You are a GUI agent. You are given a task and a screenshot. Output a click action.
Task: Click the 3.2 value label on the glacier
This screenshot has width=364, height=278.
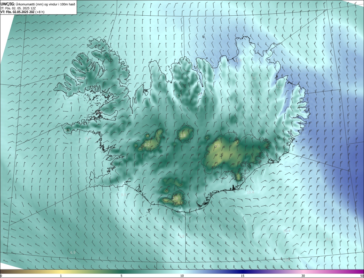(x=147, y=145)
